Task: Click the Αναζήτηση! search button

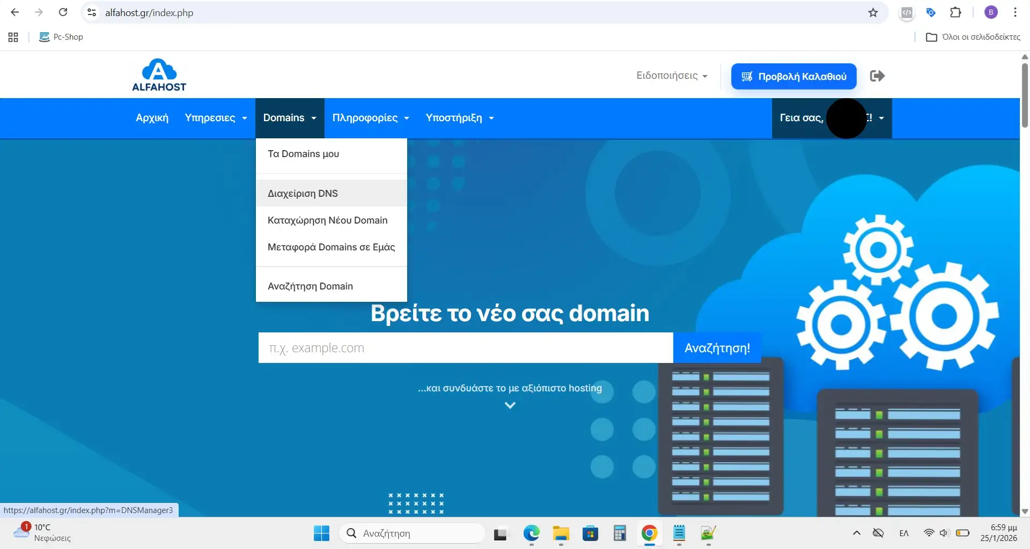Action: pyautogui.click(x=717, y=347)
